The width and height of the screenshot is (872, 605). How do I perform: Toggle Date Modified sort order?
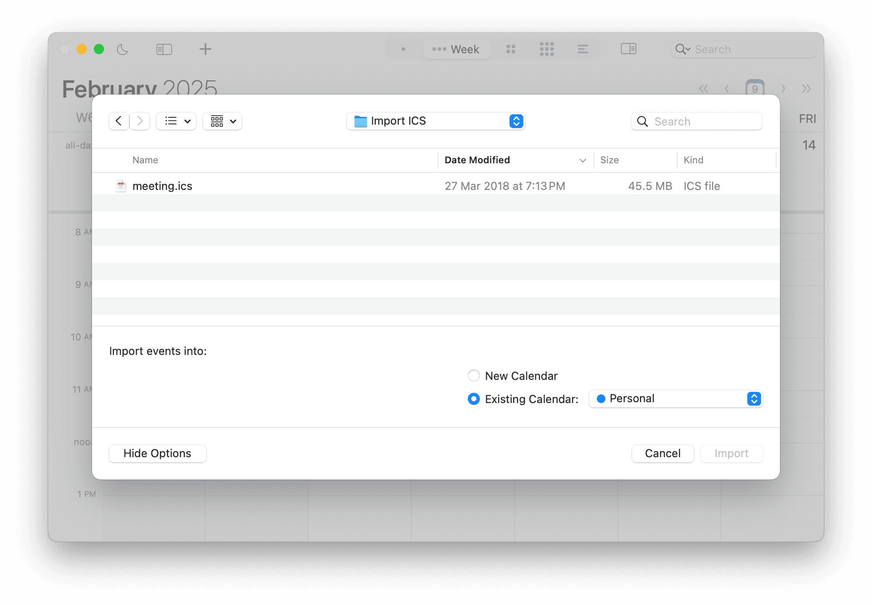pos(477,160)
